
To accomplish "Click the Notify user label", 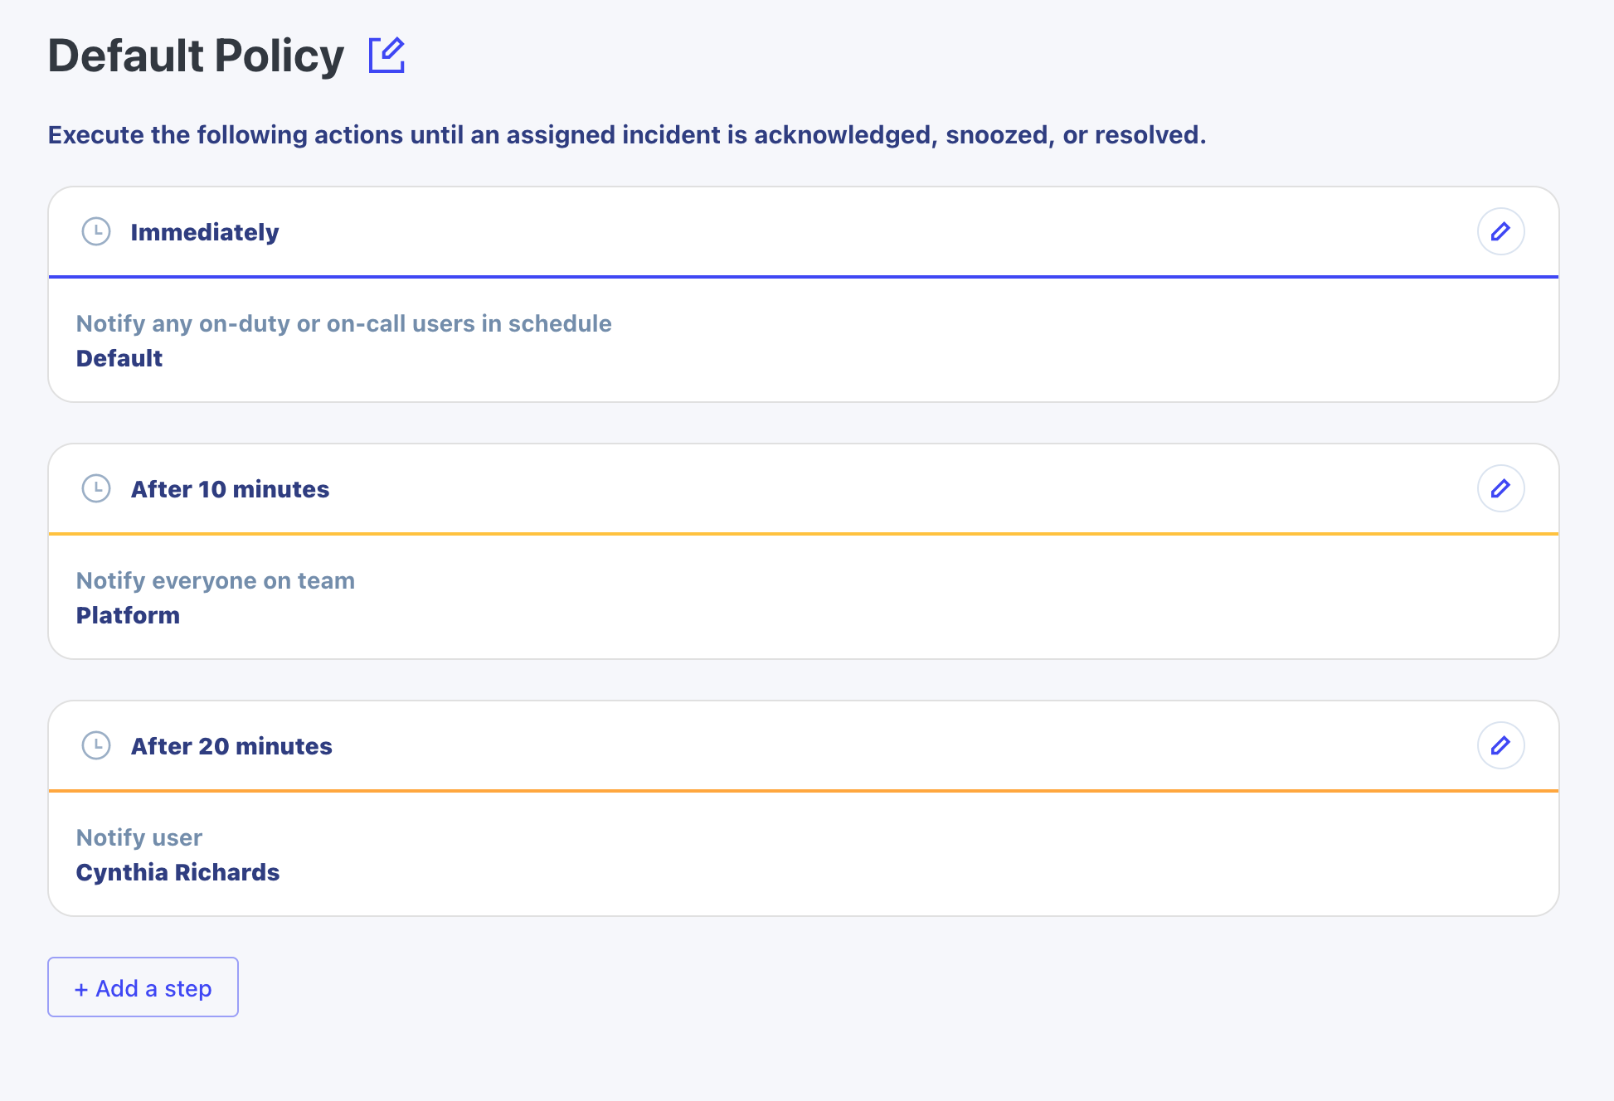I will (139, 837).
